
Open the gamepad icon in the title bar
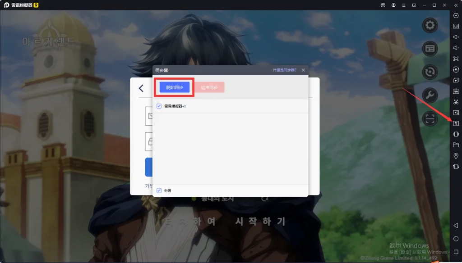(x=383, y=5)
